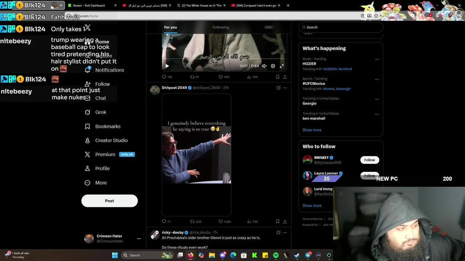Open Grok from the sidebar
The width and height of the screenshot is (465, 261).
[96, 112]
